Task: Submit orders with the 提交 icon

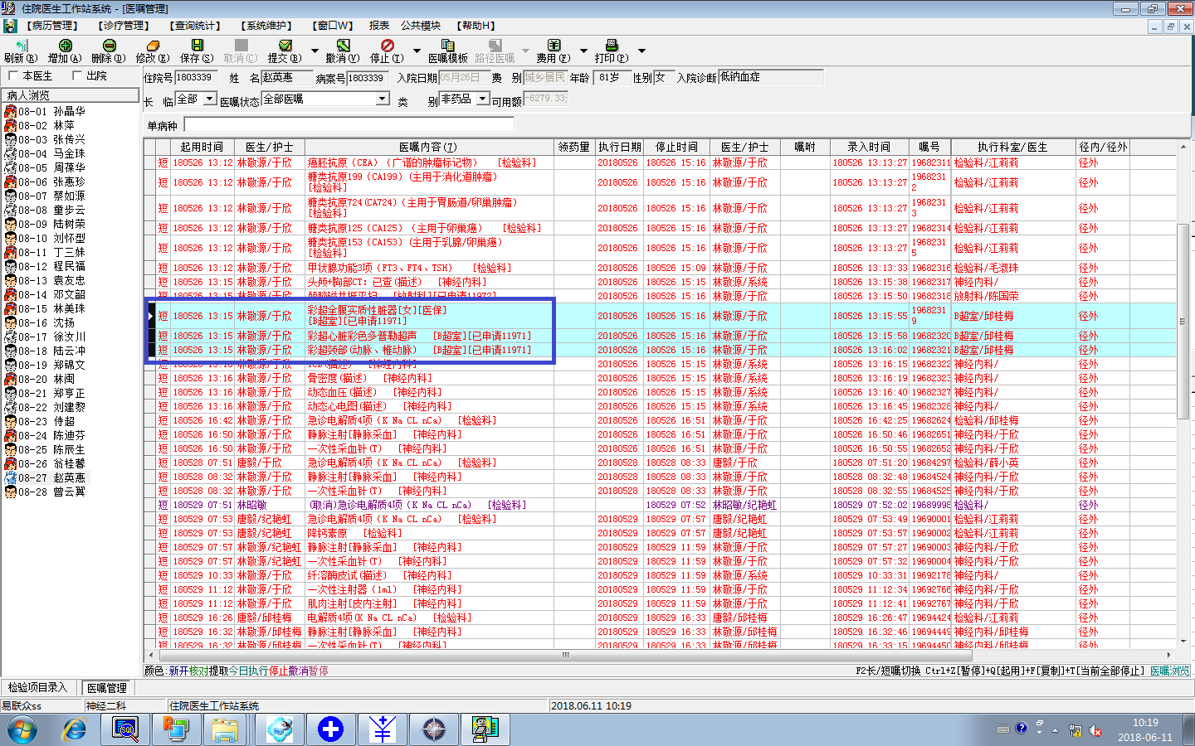Action: (285, 45)
